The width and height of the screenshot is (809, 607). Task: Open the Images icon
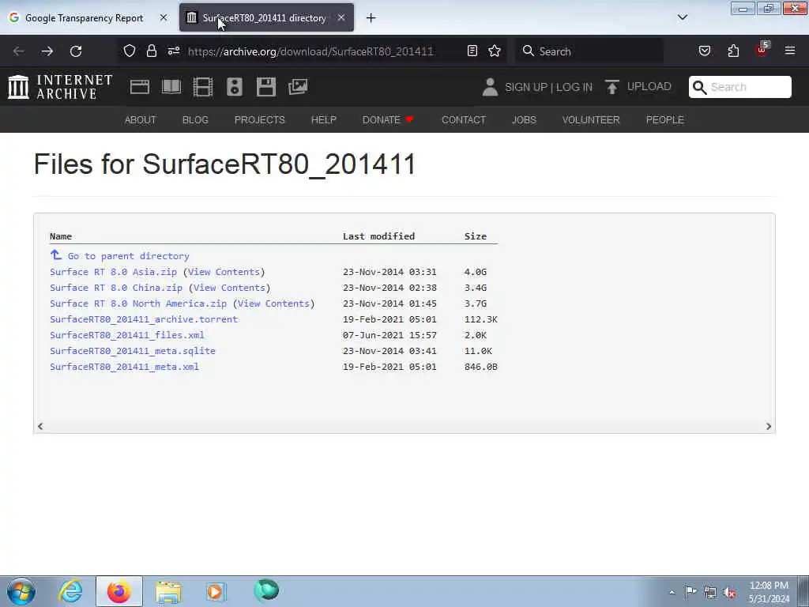[298, 87]
